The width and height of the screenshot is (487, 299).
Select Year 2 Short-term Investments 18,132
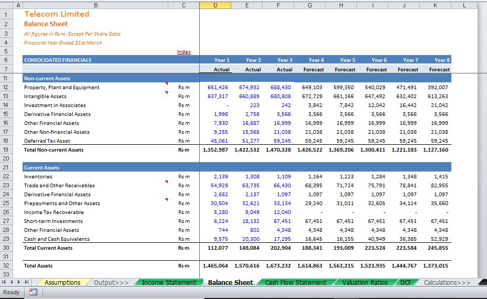click(251, 221)
